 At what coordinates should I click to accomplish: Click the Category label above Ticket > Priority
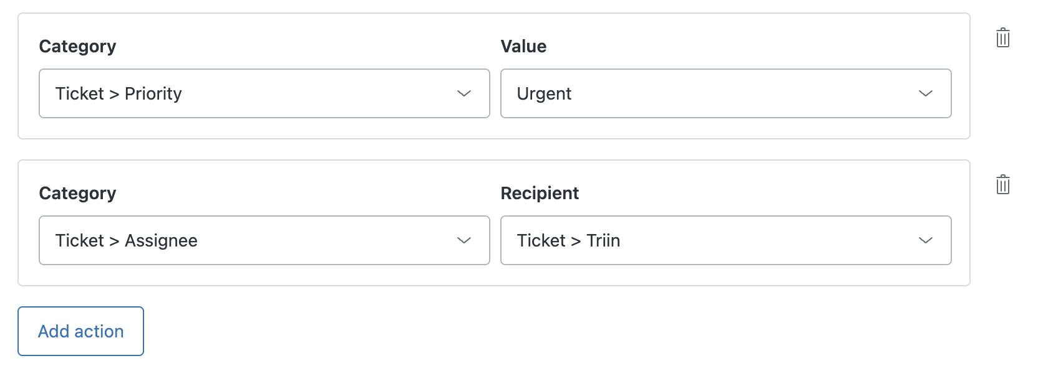click(77, 47)
